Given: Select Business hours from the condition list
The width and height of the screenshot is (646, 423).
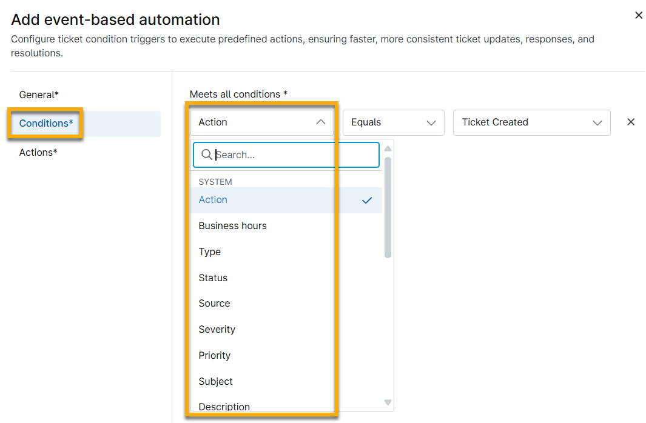Looking at the screenshot, I should click(232, 225).
